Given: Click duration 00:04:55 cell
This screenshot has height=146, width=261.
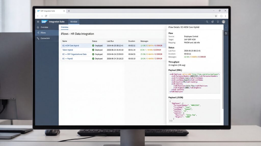Looking at the screenshot, I should click(132, 54).
